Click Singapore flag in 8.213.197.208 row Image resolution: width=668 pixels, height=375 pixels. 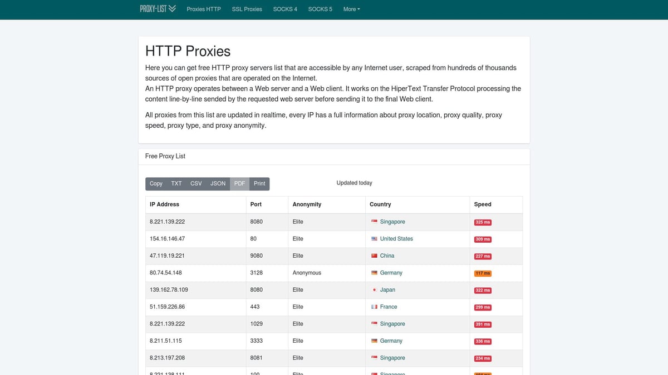coord(374,358)
